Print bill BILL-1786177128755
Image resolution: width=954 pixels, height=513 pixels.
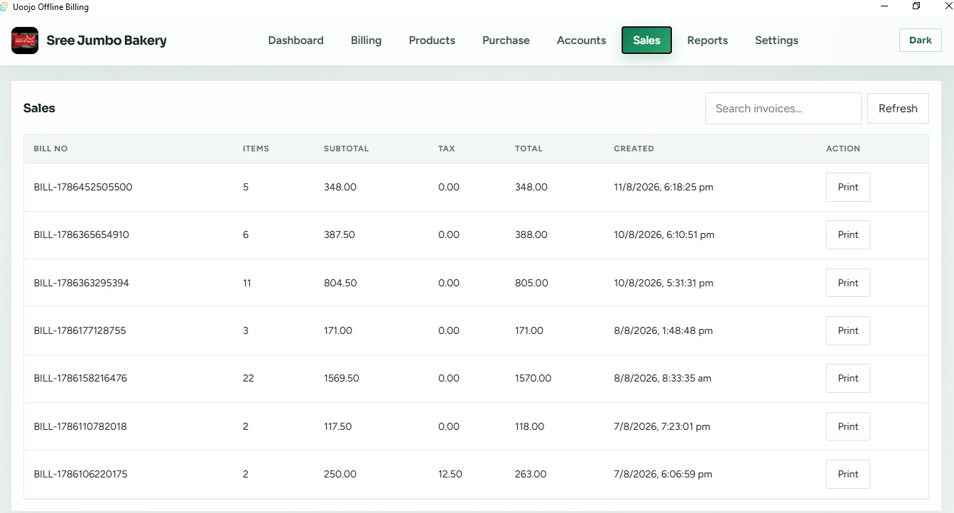click(848, 330)
